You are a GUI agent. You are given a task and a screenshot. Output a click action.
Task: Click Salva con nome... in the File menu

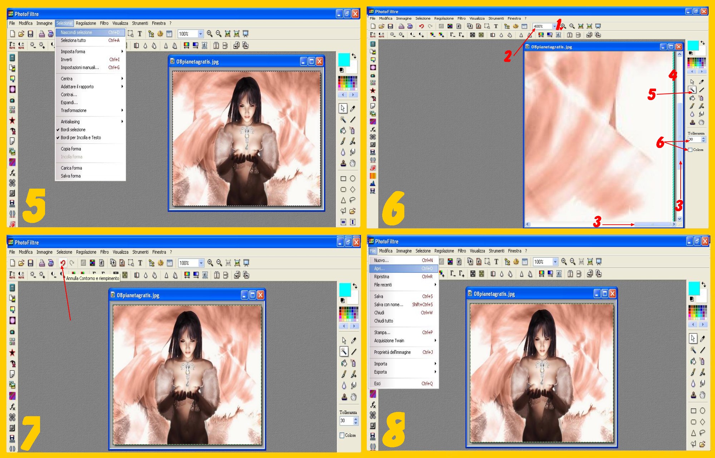(x=389, y=304)
